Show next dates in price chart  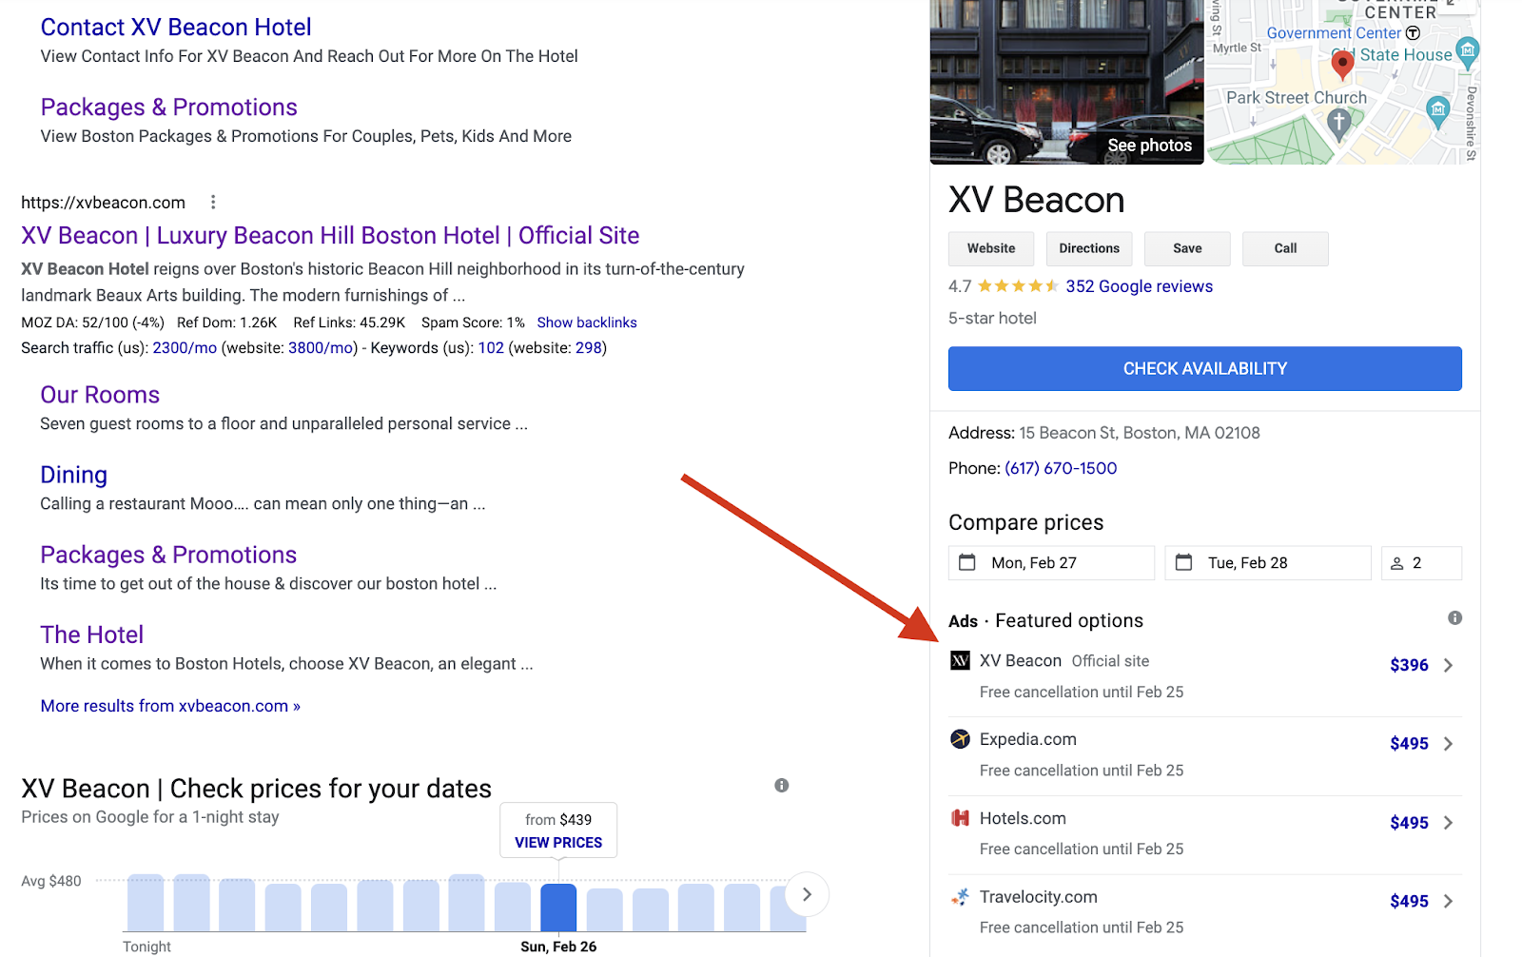pos(807,894)
